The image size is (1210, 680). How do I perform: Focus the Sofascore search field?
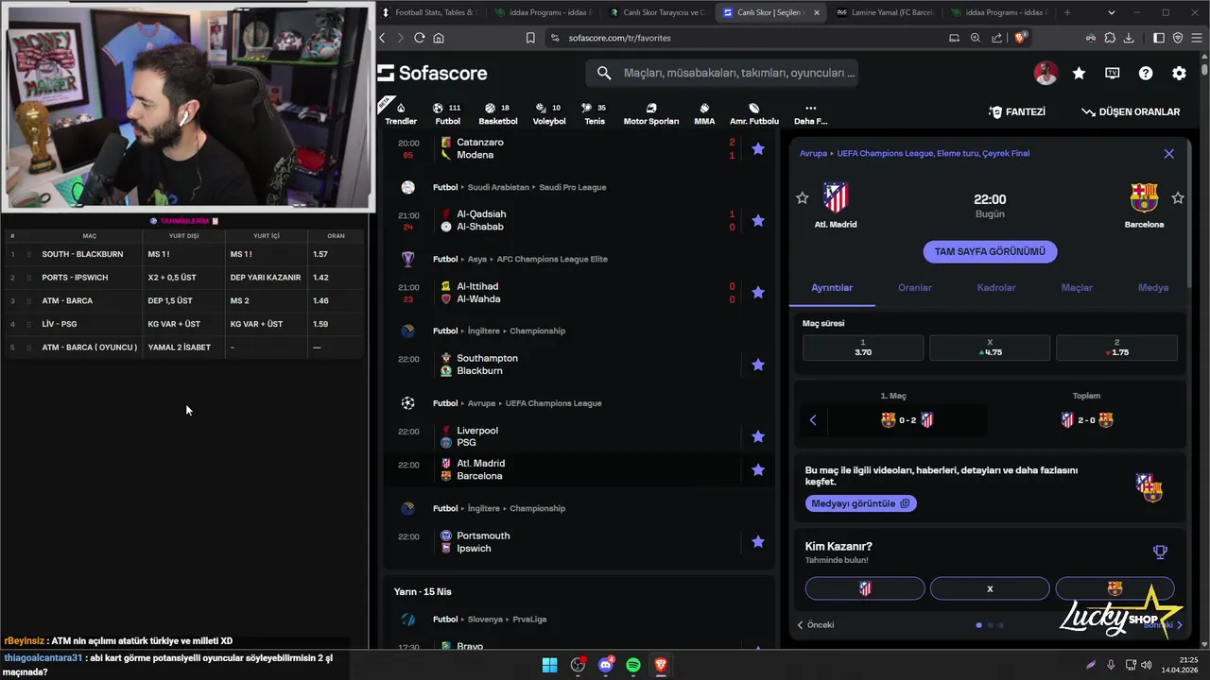722,73
